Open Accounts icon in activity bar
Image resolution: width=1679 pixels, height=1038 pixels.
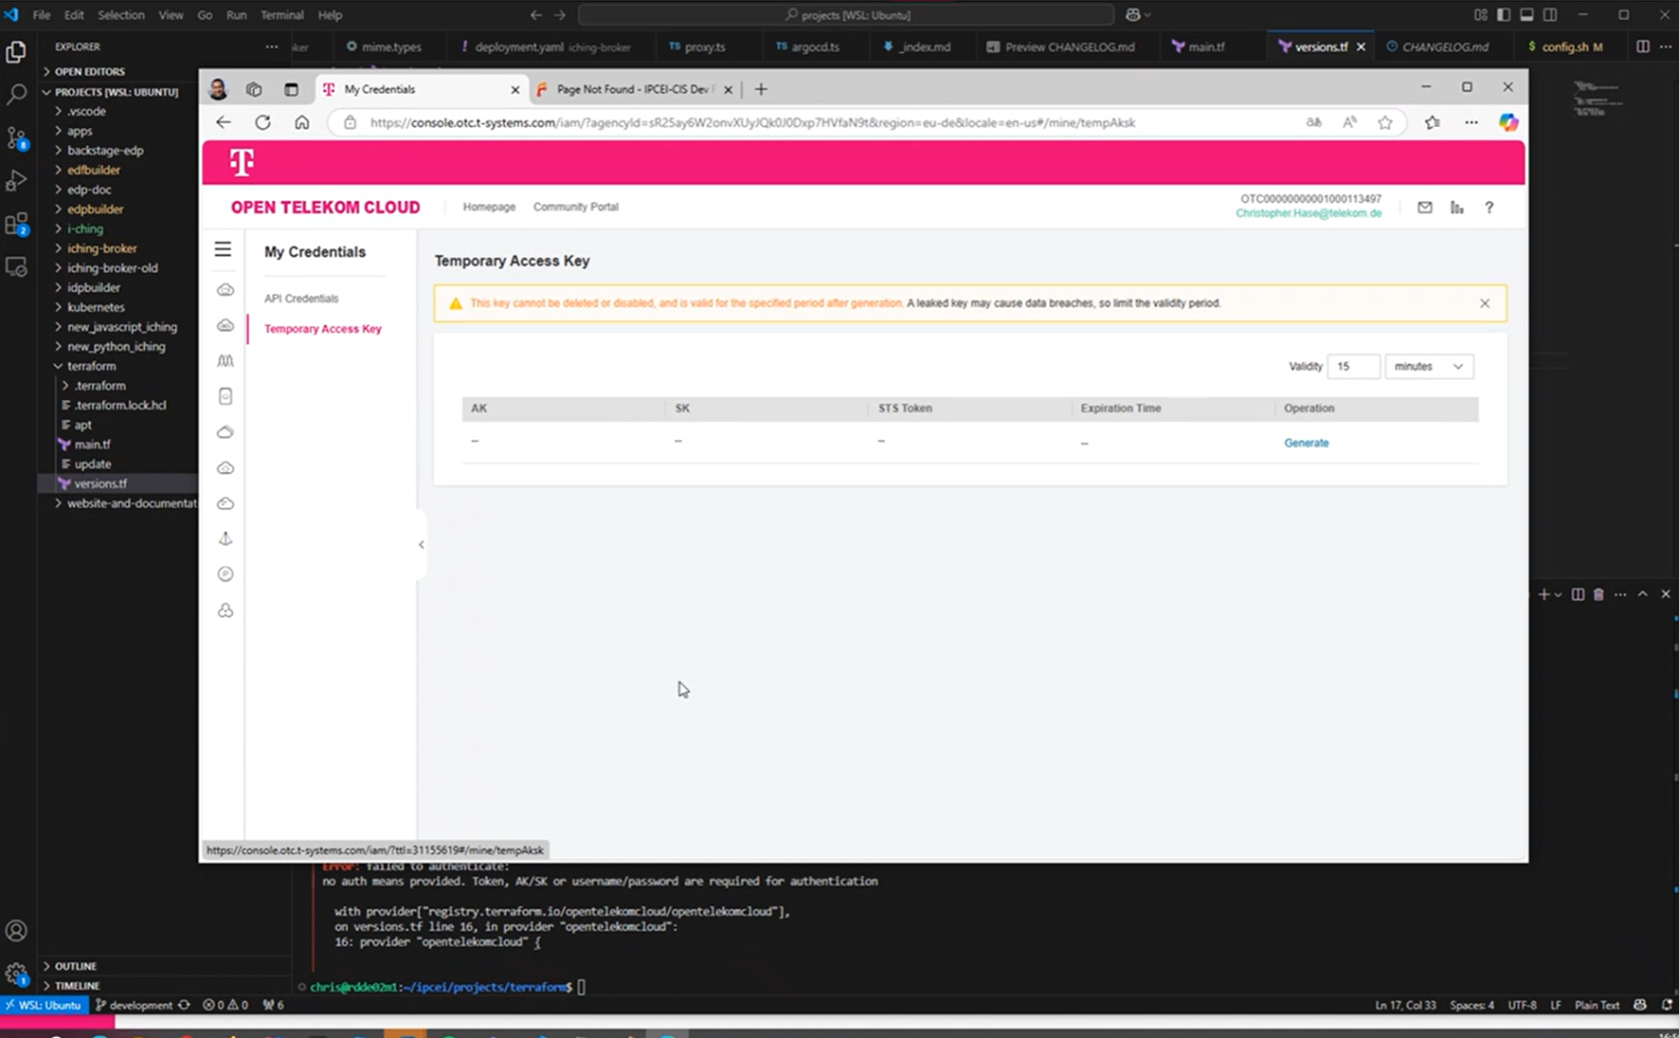[16, 931]
